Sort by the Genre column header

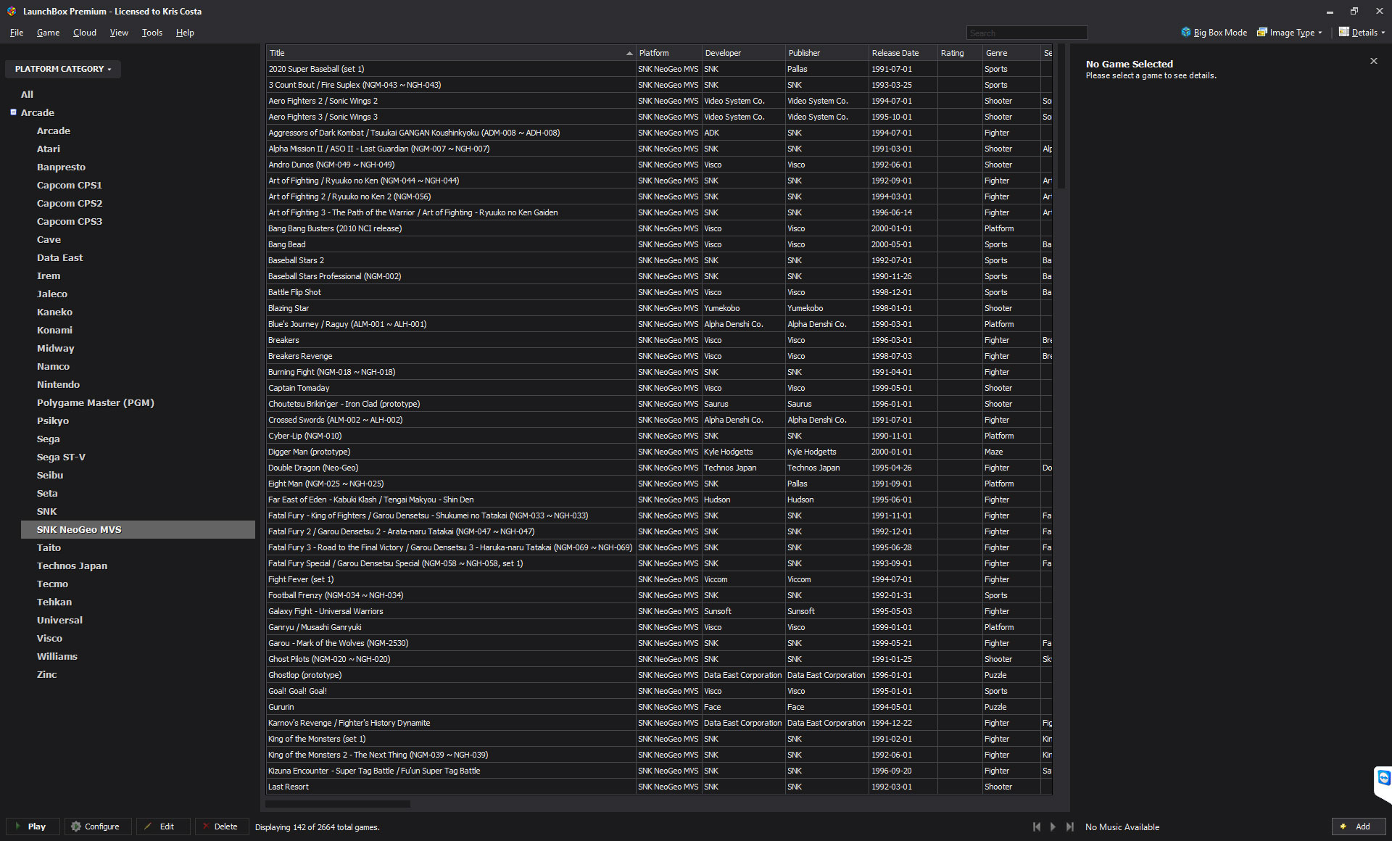1011,53
